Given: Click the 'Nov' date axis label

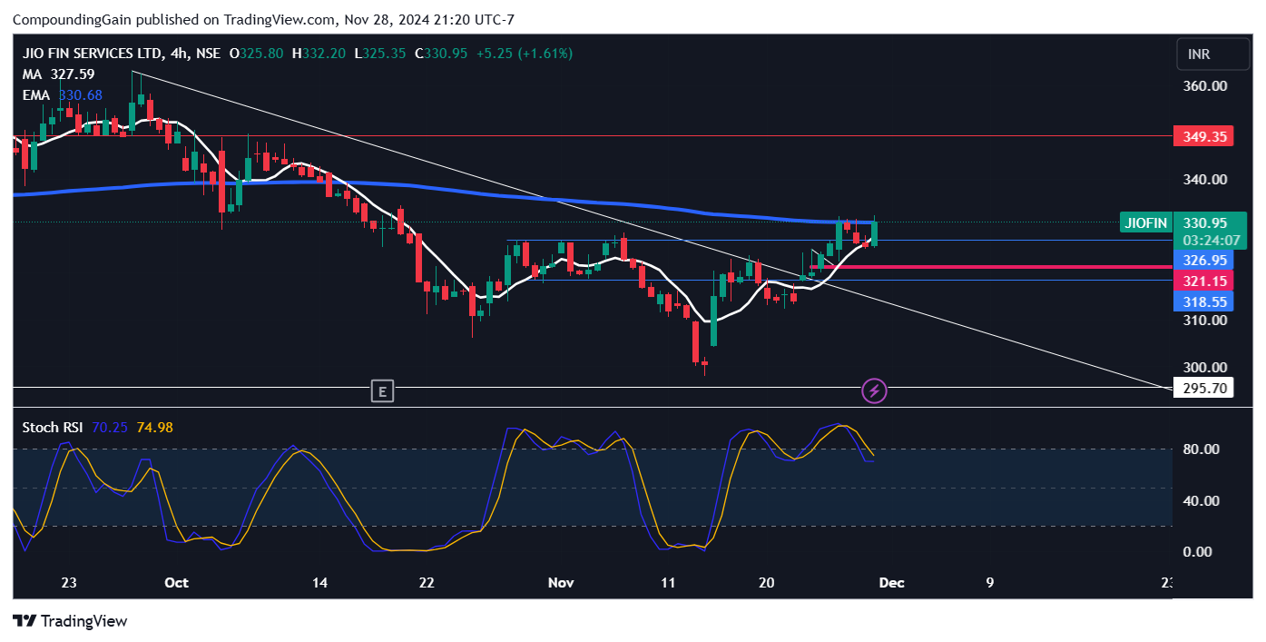Looking at the screenshot, I should pyautogui.click(x=562, y=583).
